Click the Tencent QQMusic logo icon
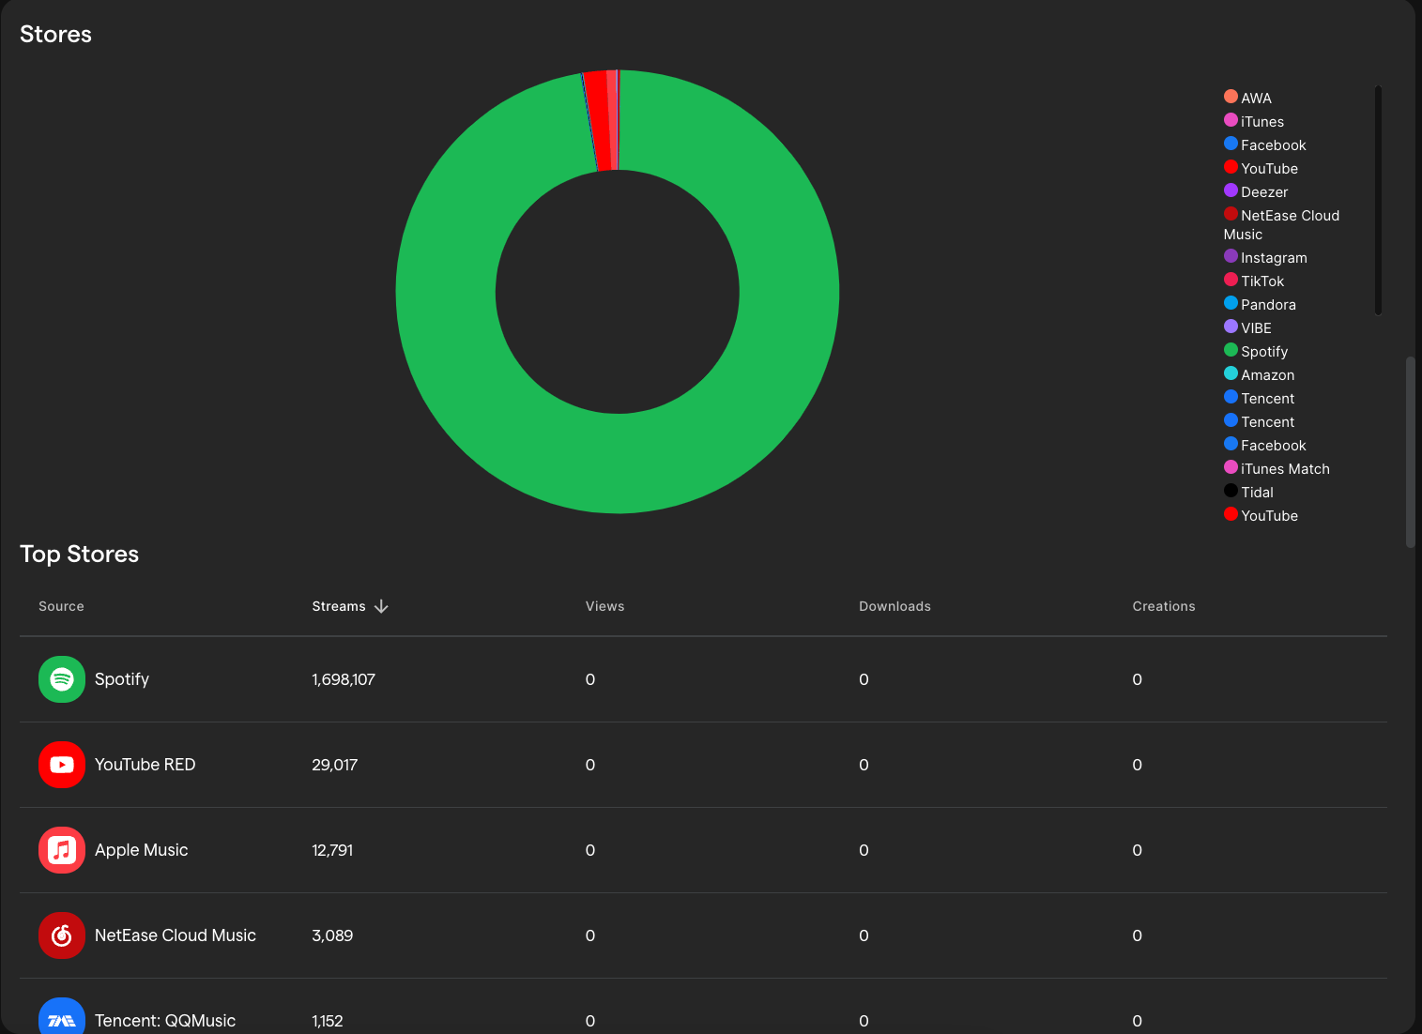Viewport: 1422px width, 1034px height. pyautogui.click(x=62, y=1018)
